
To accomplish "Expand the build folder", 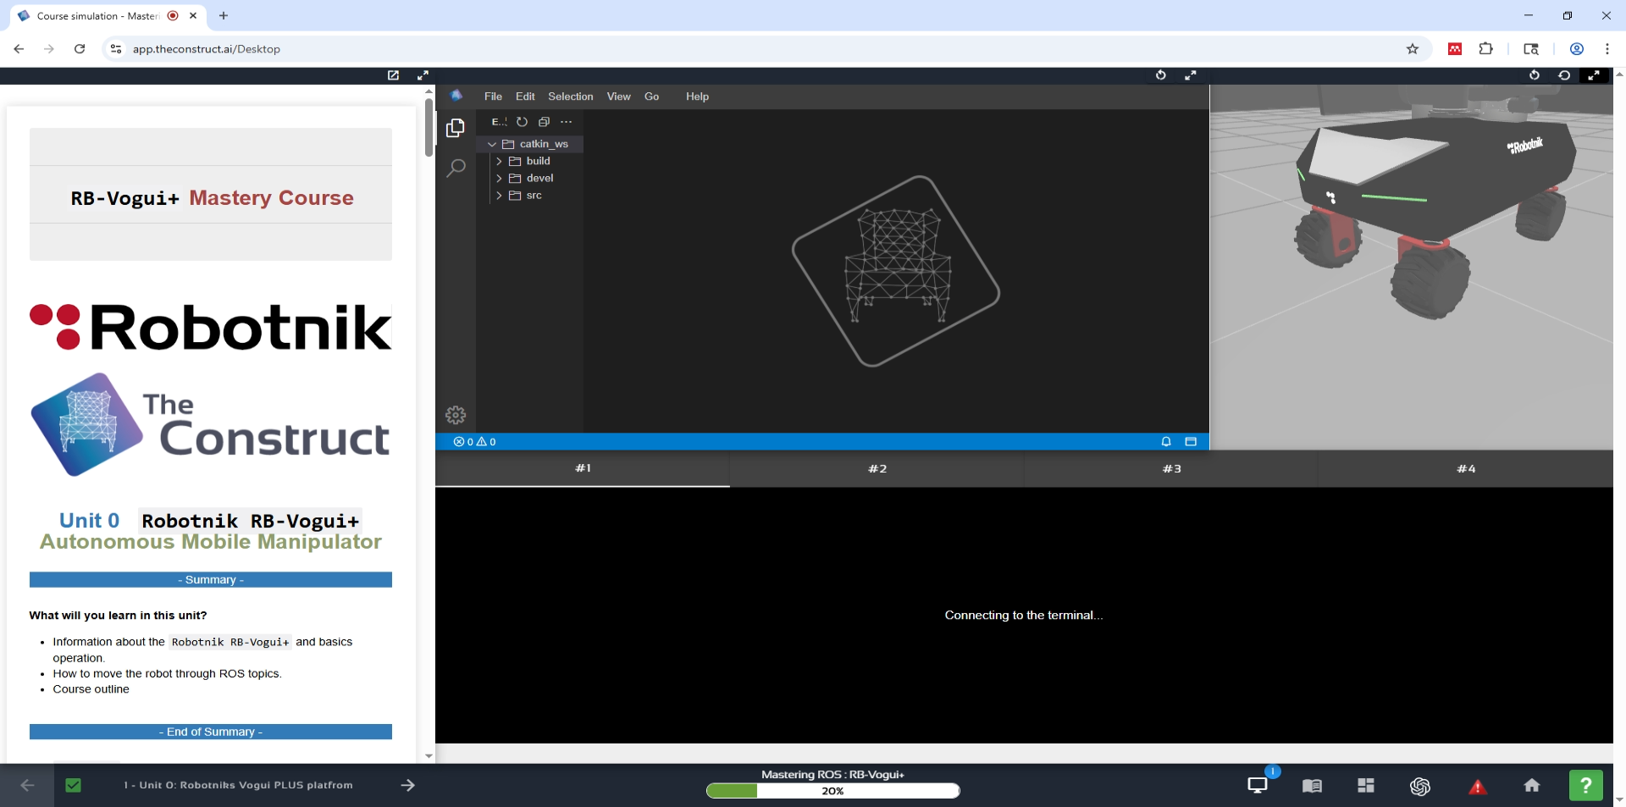I will tap(530, 161).
